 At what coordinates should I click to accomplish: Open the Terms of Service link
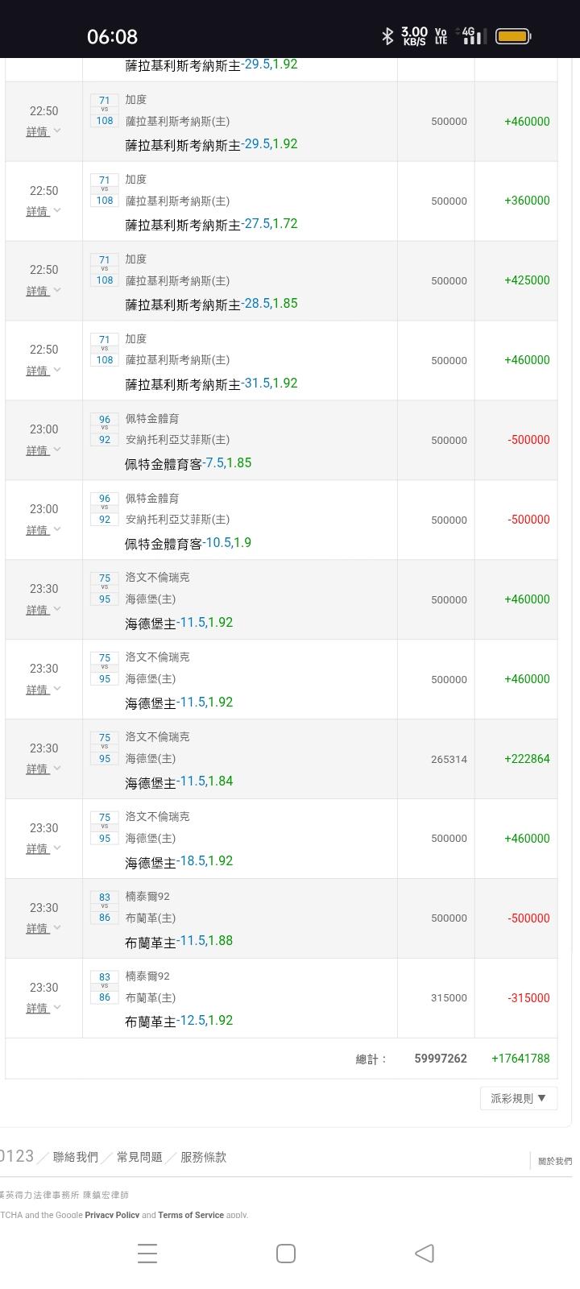(x=191, y=1215)
